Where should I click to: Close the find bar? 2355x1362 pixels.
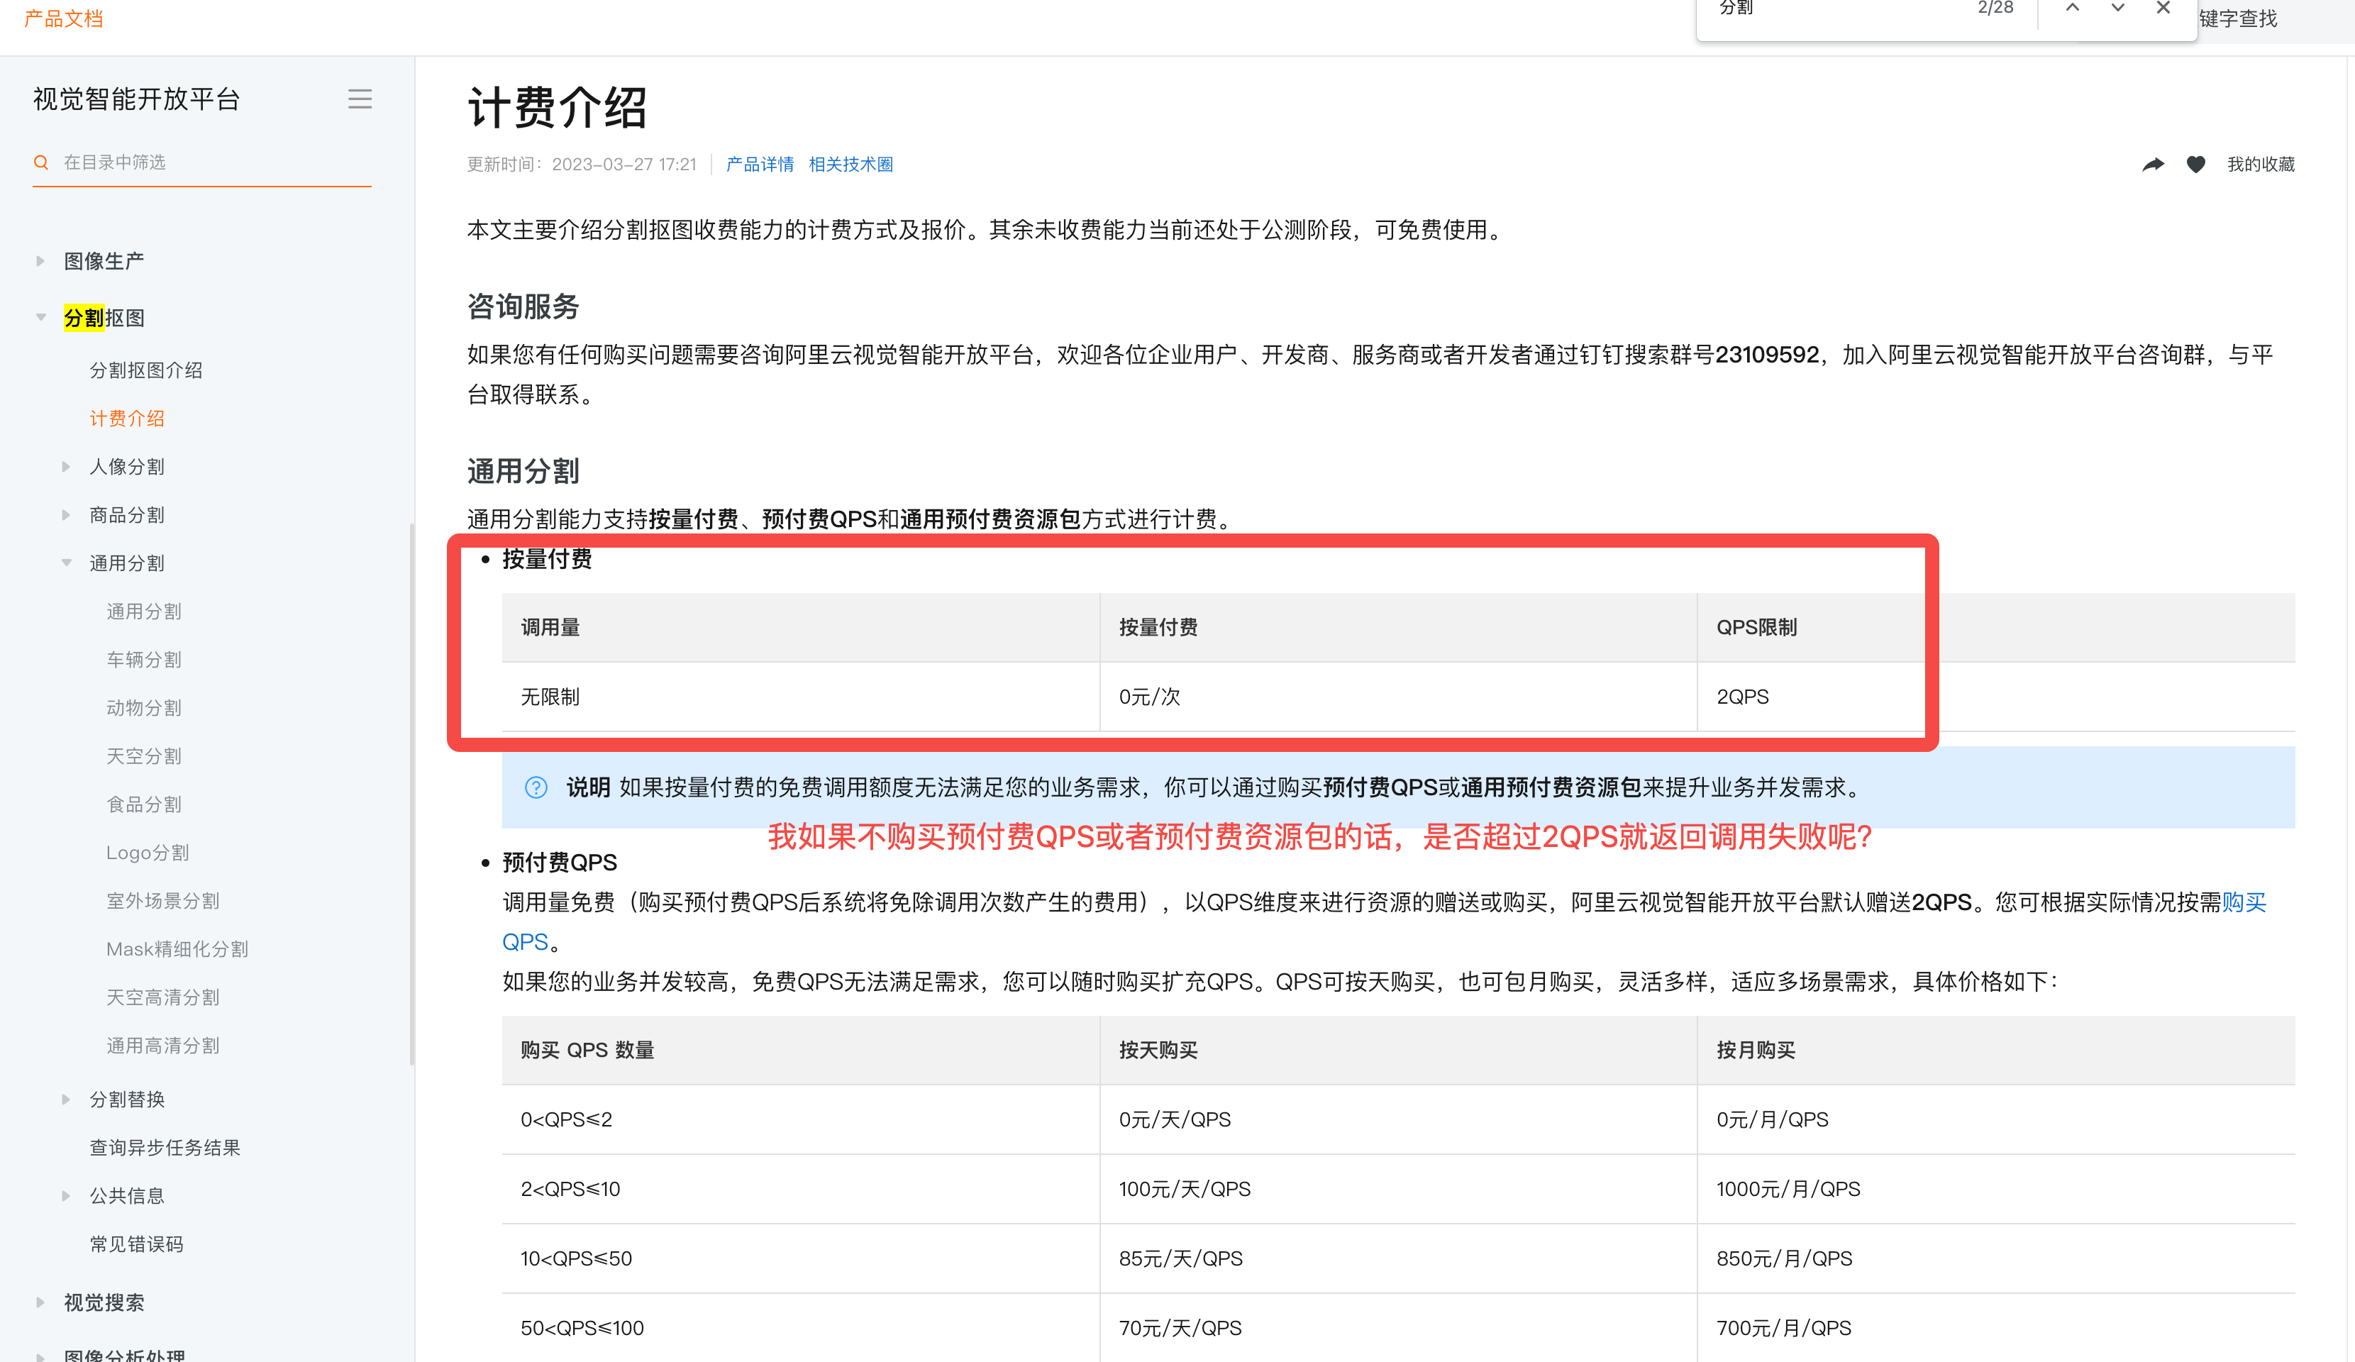coord(2163,9)
